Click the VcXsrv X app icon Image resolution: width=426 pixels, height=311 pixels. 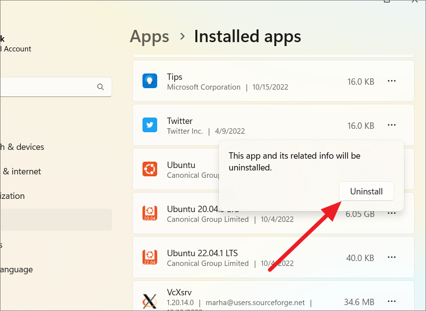[150, 301]
